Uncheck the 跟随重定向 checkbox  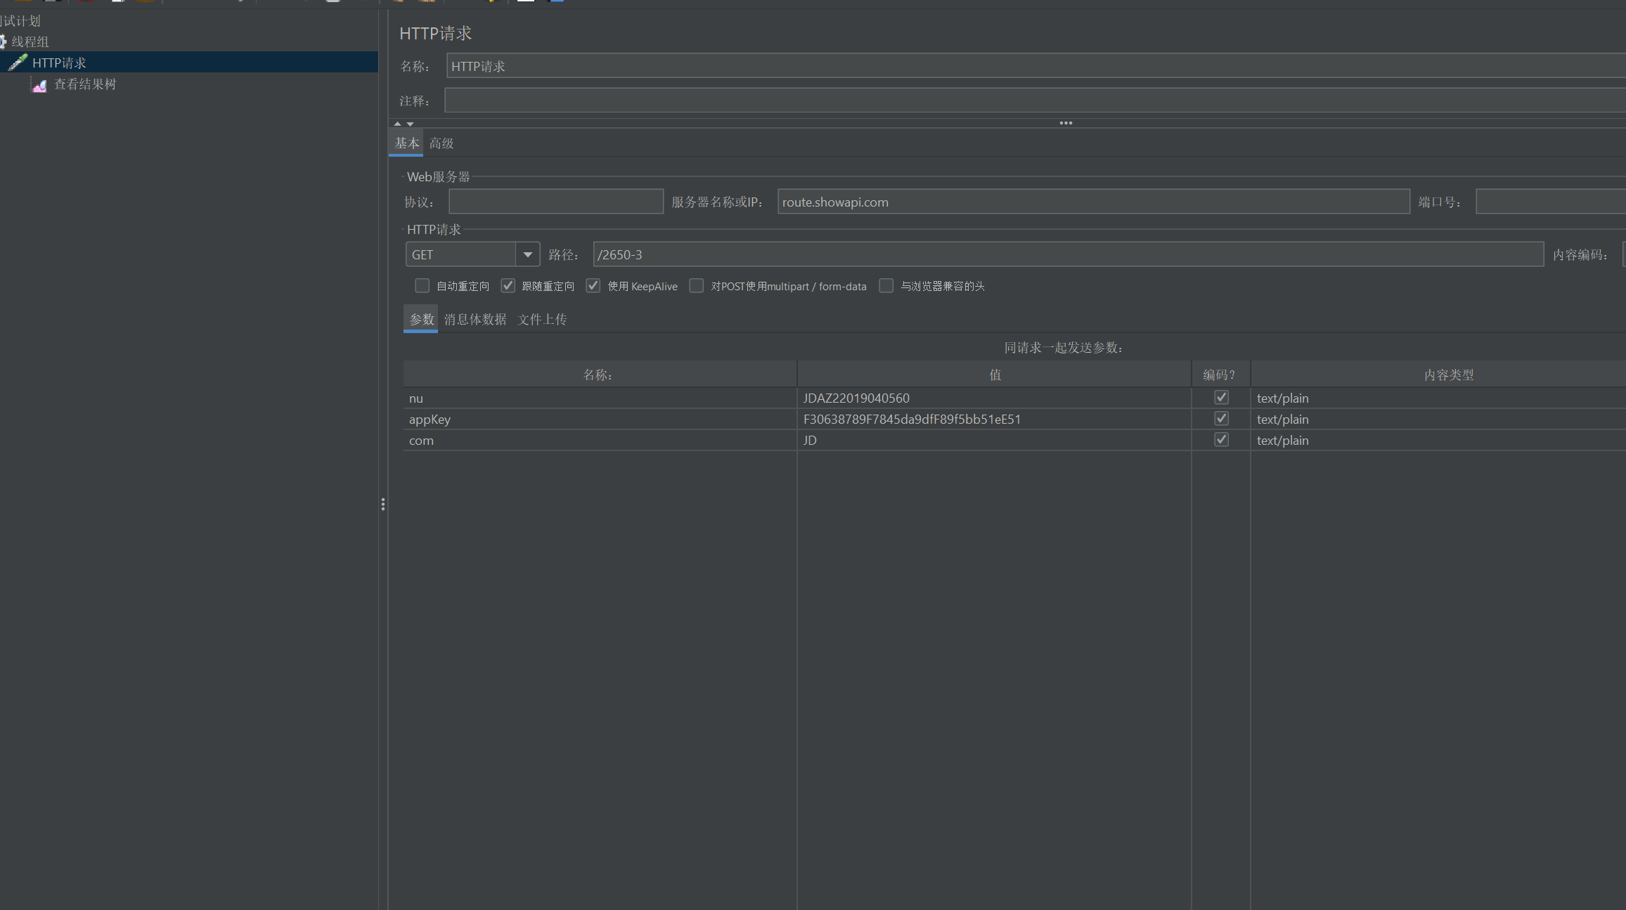508,286
